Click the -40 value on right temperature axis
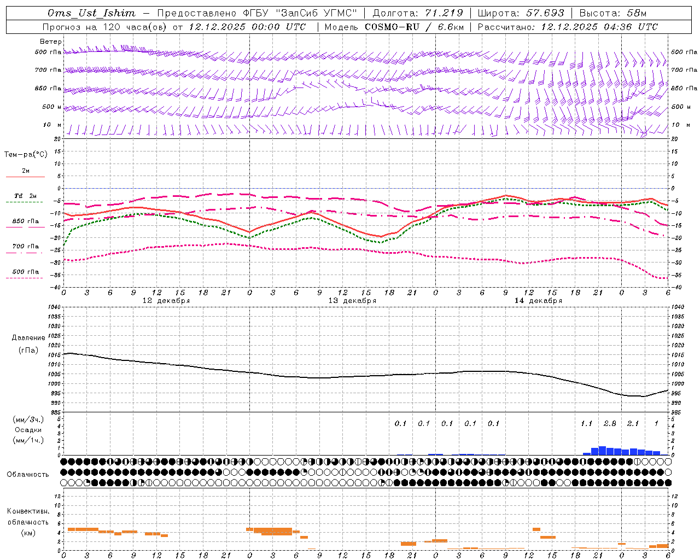700x560 pixels. click(676, 288)
